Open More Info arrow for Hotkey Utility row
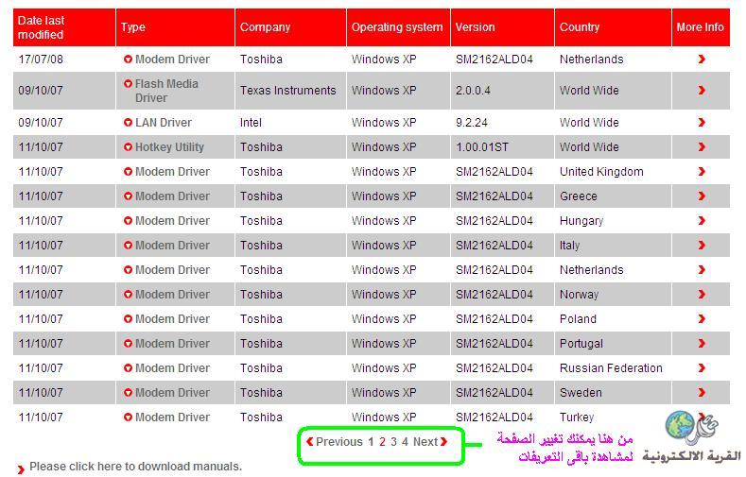 click(x=702, y=147)
